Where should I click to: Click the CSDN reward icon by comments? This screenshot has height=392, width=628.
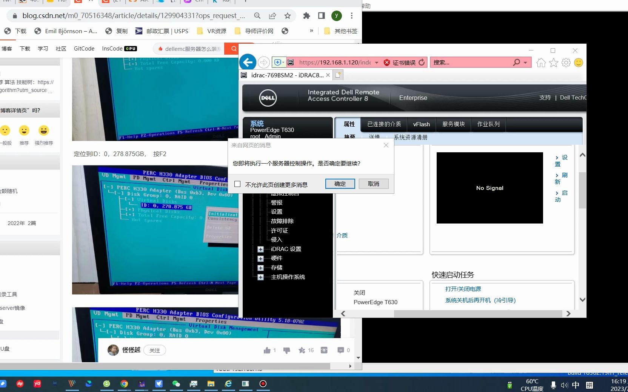coord(324,350)
